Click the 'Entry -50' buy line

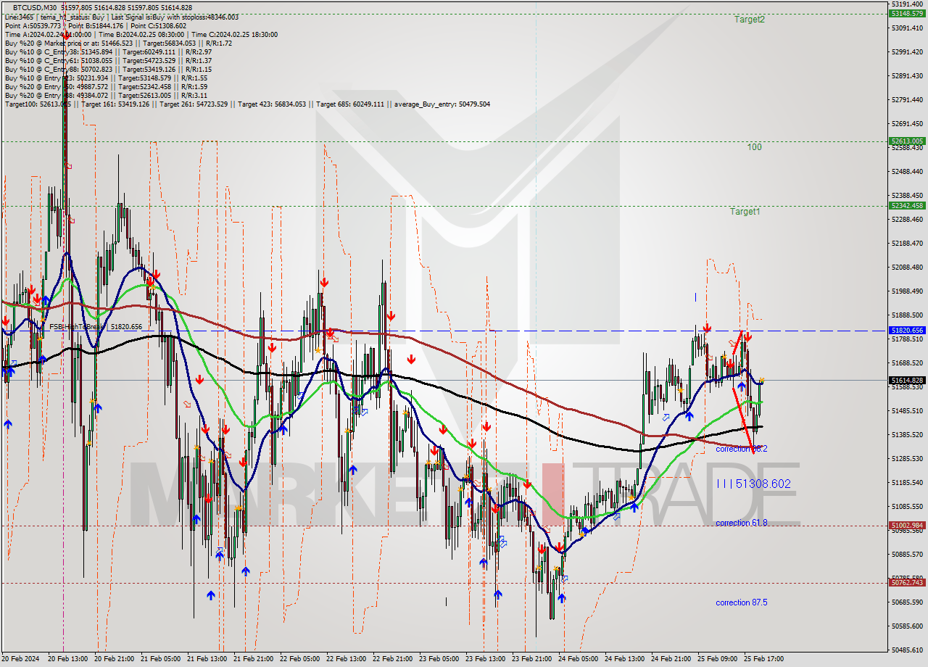pyautogui.click(x=106, y=86)
